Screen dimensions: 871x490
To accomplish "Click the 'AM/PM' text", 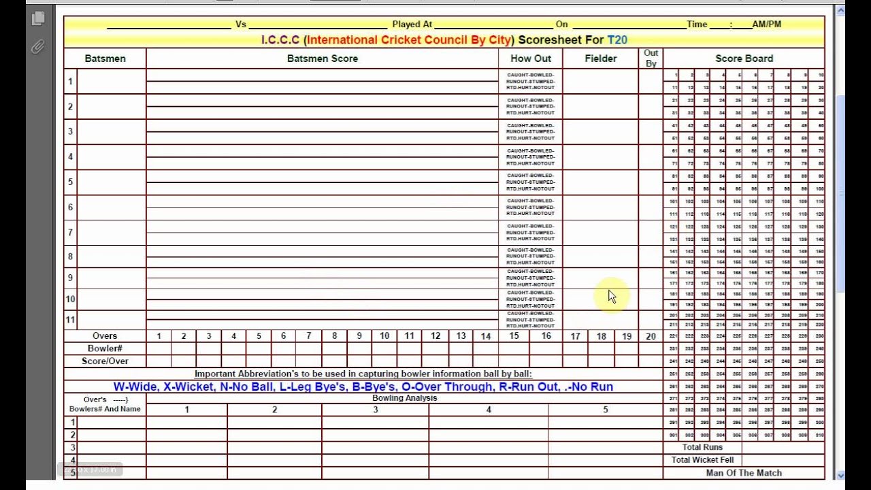I will point(766,24).
